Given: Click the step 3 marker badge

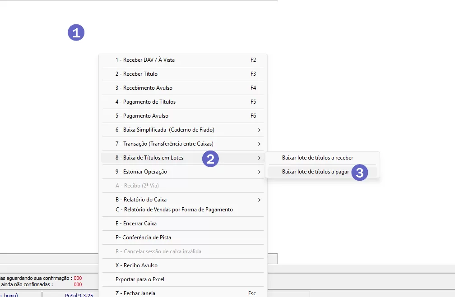Looking at the screenshot, I should [x=359, y=173].
